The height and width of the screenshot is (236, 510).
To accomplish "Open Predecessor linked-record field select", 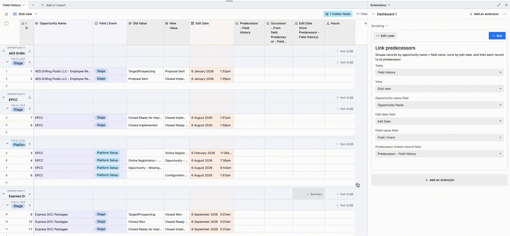I will point(439,154).
